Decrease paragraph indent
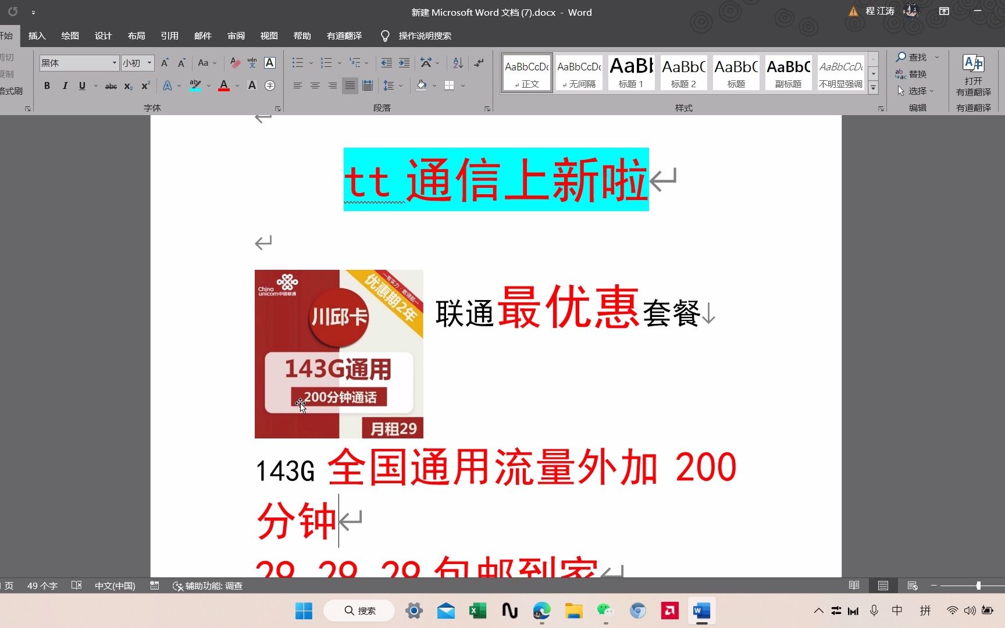This screenshot has width=1005, height=628. pyautogui.click(x=386, y=63)
